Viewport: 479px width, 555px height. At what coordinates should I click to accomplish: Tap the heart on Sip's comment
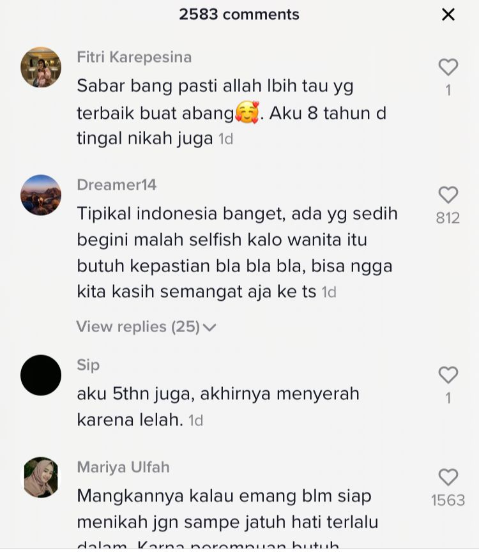point(448,375)
